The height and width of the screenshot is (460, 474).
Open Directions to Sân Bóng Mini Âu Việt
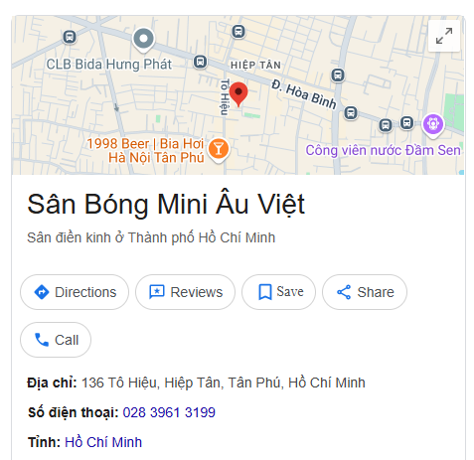click(x=75, y=292)
